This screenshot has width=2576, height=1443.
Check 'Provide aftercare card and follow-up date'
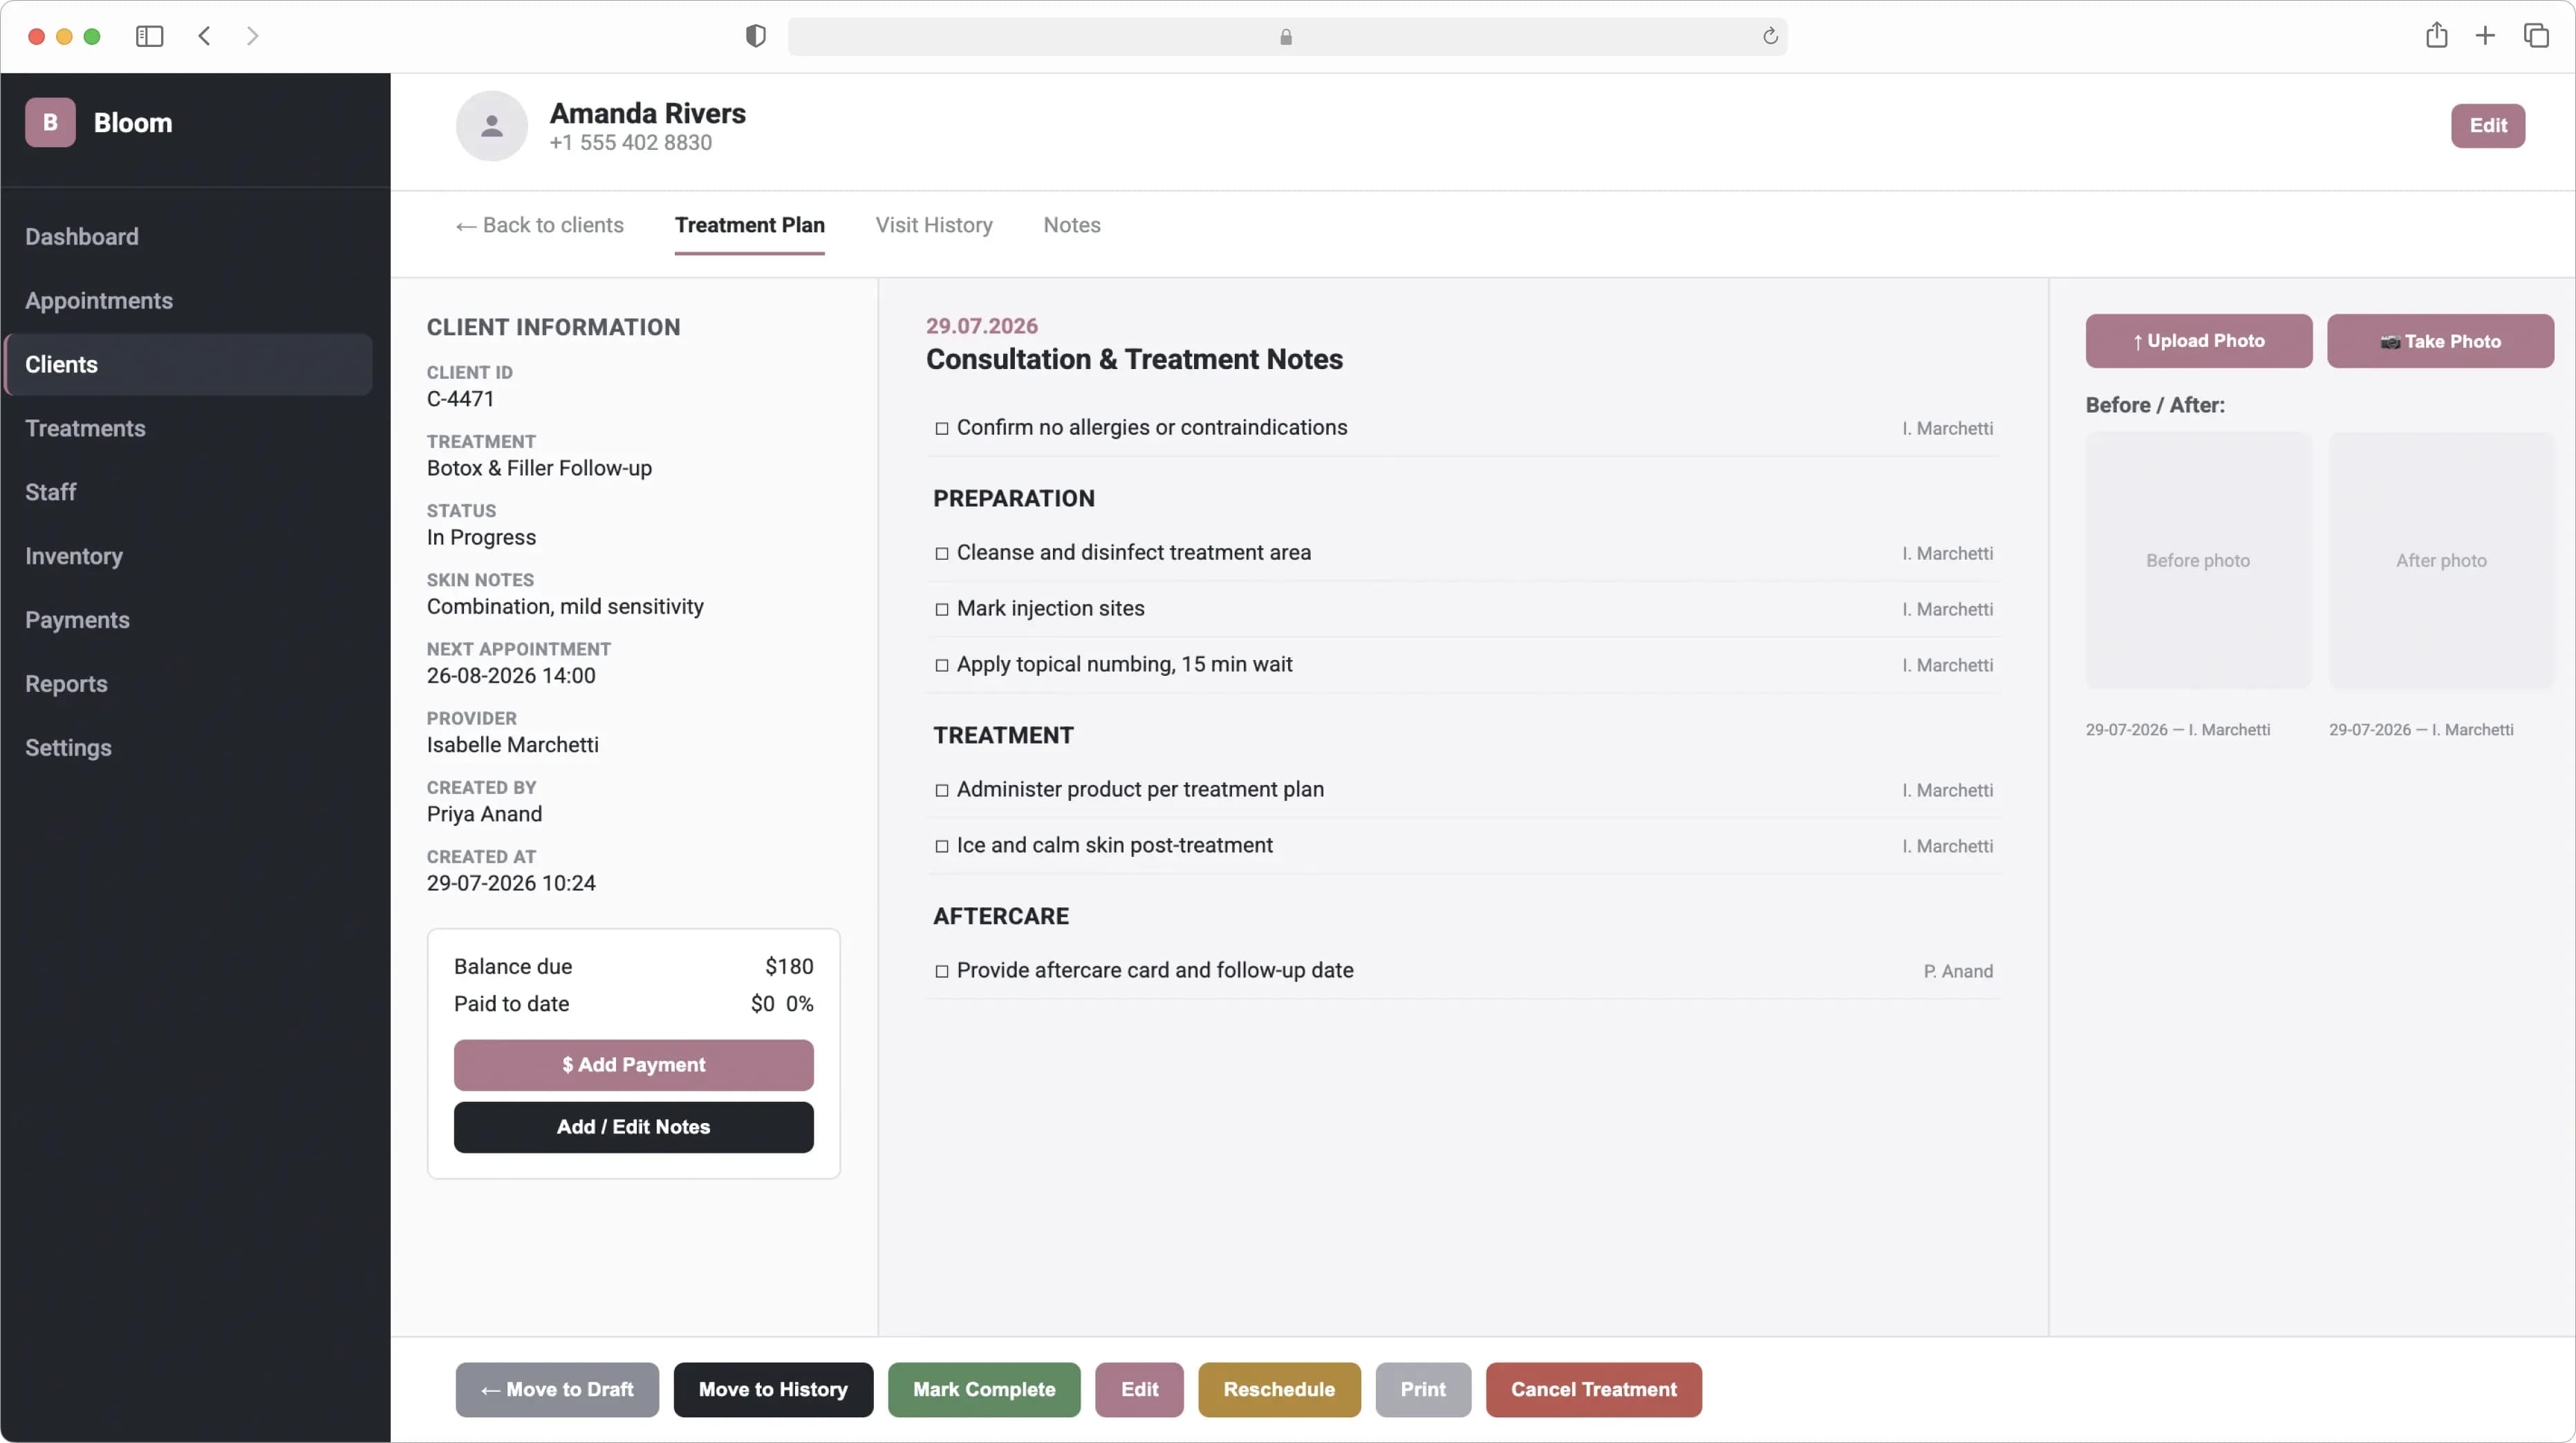tap(941, 971)
